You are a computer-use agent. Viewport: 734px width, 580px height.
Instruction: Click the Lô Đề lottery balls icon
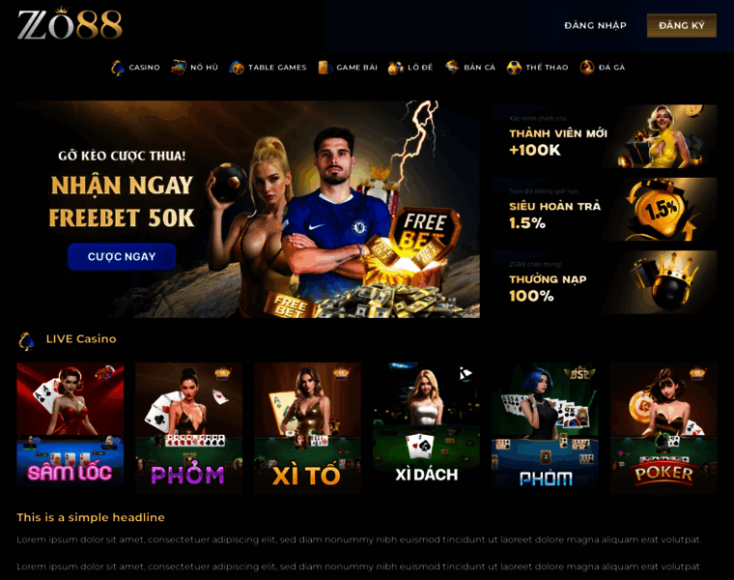(396, 68)
